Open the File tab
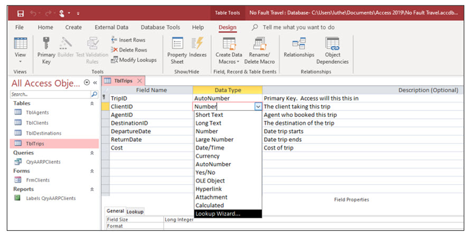Screen dimensions: 470x237 (x=20, y=27)
